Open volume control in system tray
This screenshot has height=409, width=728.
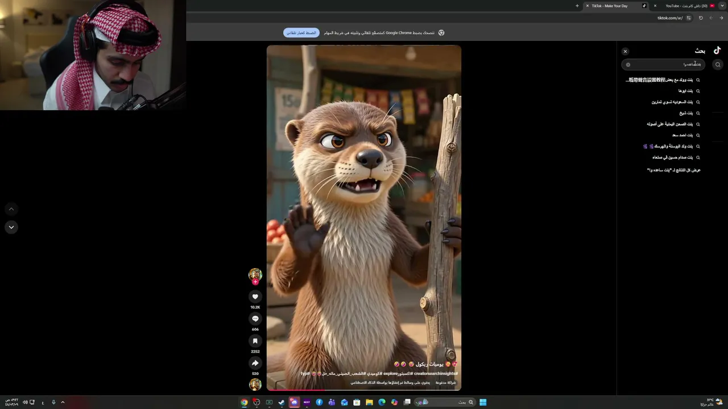[25, 402]
